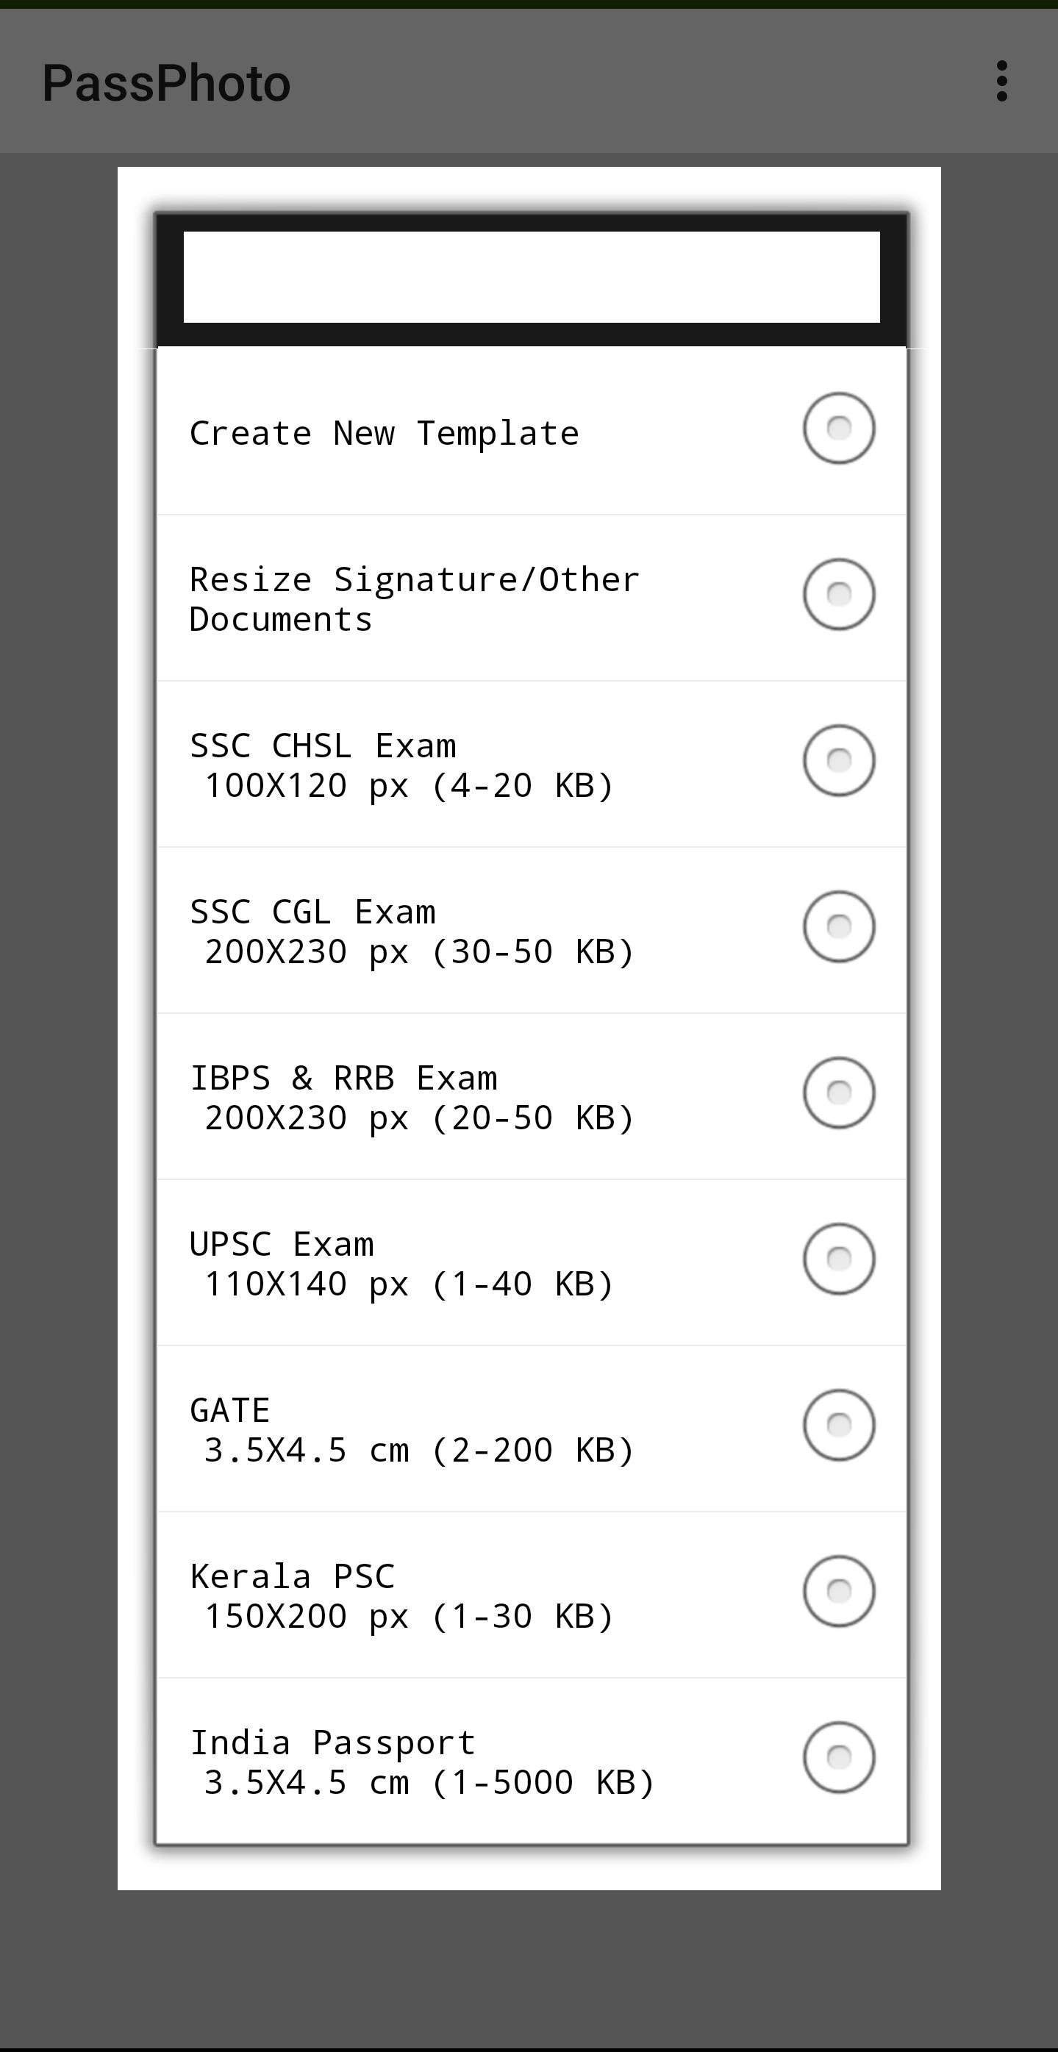Click the blank white dialog title field
This screenshot has height=2052, width=1058.
click(532, 277)
